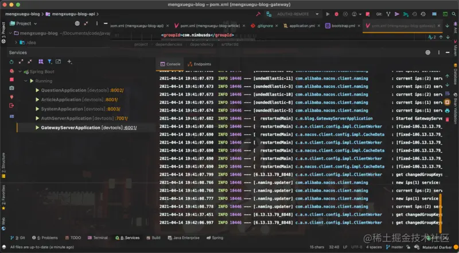This screenshot has width=459, height=253.
Task: Open the Filter icon in the Services toolbar
Action: [50, 62]
